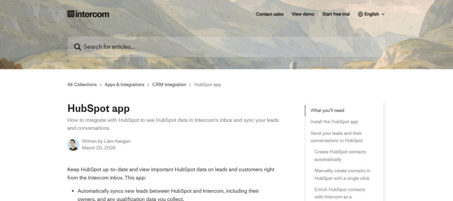453x201 pixels.
Task: Jump to What you'll need section
Action: [327, 110]
